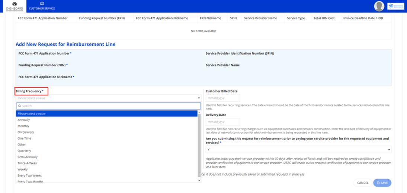407x193 pixels.
Task: Choose Every Two Weeks option
Action: [x=107, y=176]
